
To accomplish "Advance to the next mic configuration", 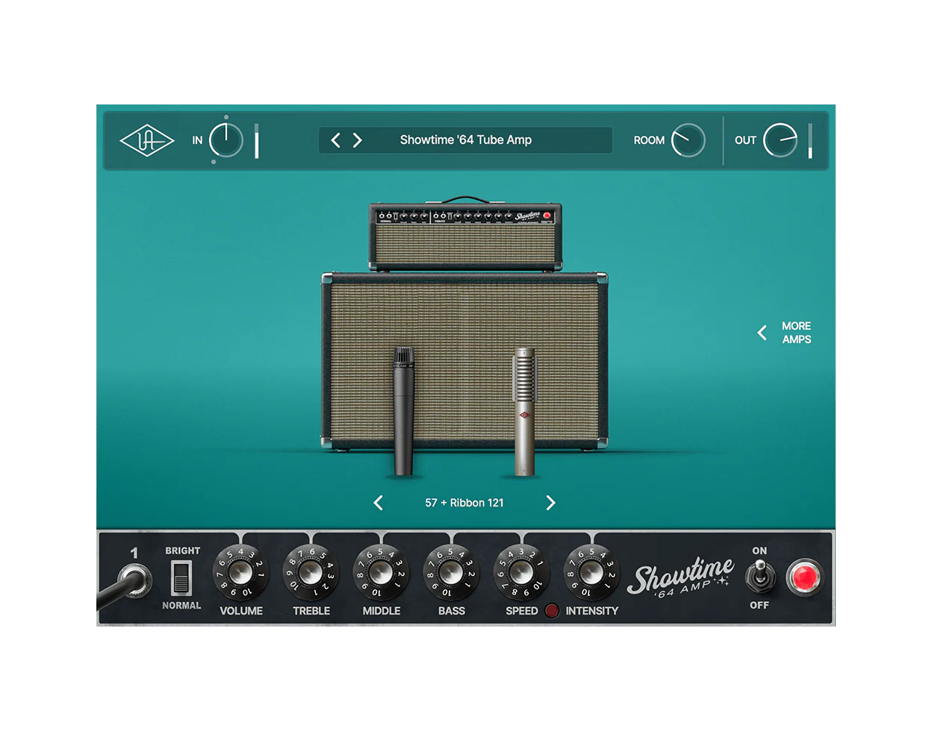I will pyautogui.click(x=551, y=503).
